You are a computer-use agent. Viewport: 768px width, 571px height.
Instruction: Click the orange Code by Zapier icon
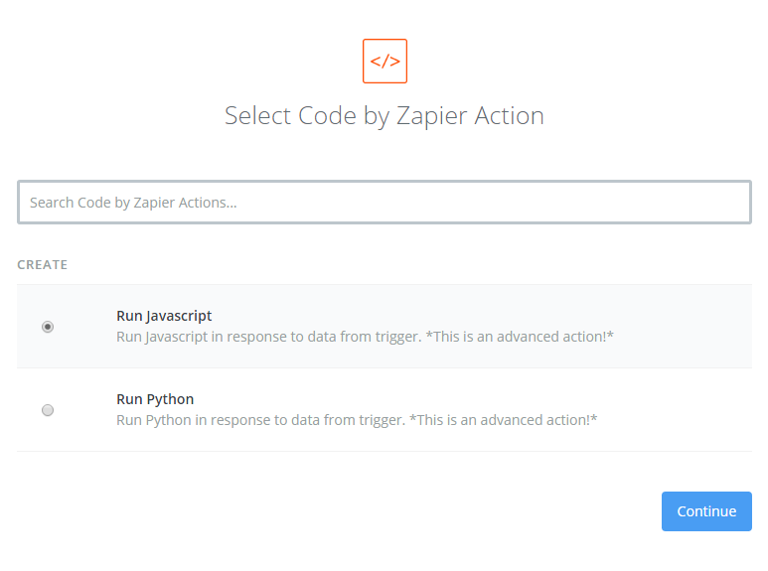click(384, 62)
